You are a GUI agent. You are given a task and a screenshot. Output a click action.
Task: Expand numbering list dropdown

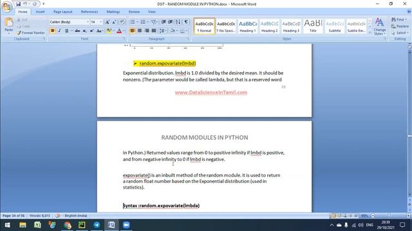point(148,22)
